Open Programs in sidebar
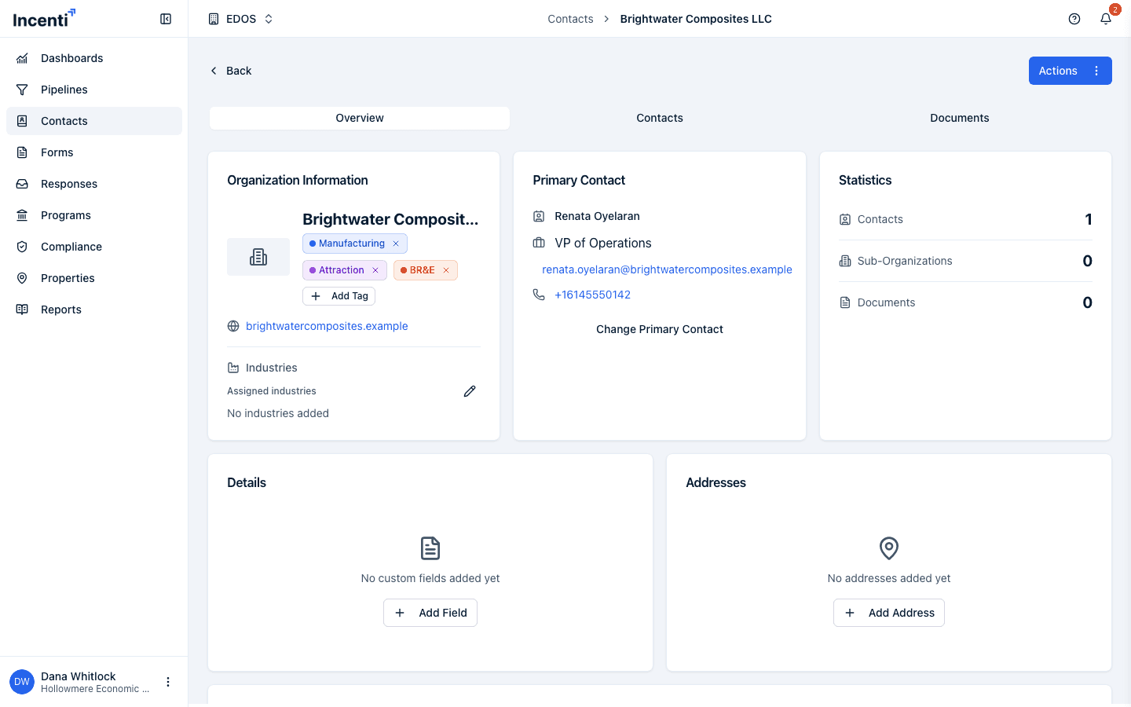This screenshot has height=707, width=1131. coord(94,215)
